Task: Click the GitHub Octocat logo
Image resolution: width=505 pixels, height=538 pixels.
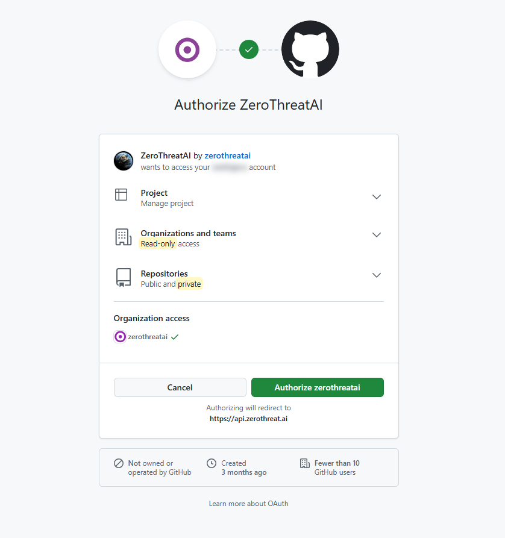Action: click(310, 49)
